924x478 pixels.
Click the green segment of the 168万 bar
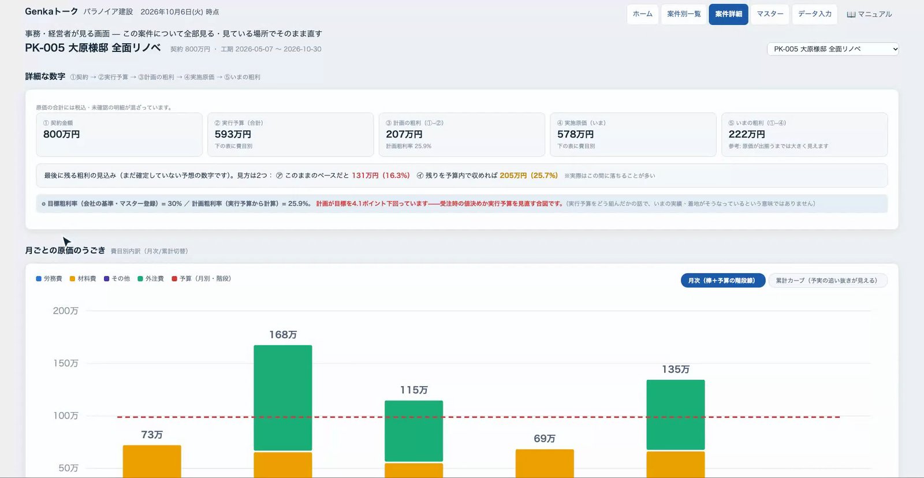(x=283, y=398)
